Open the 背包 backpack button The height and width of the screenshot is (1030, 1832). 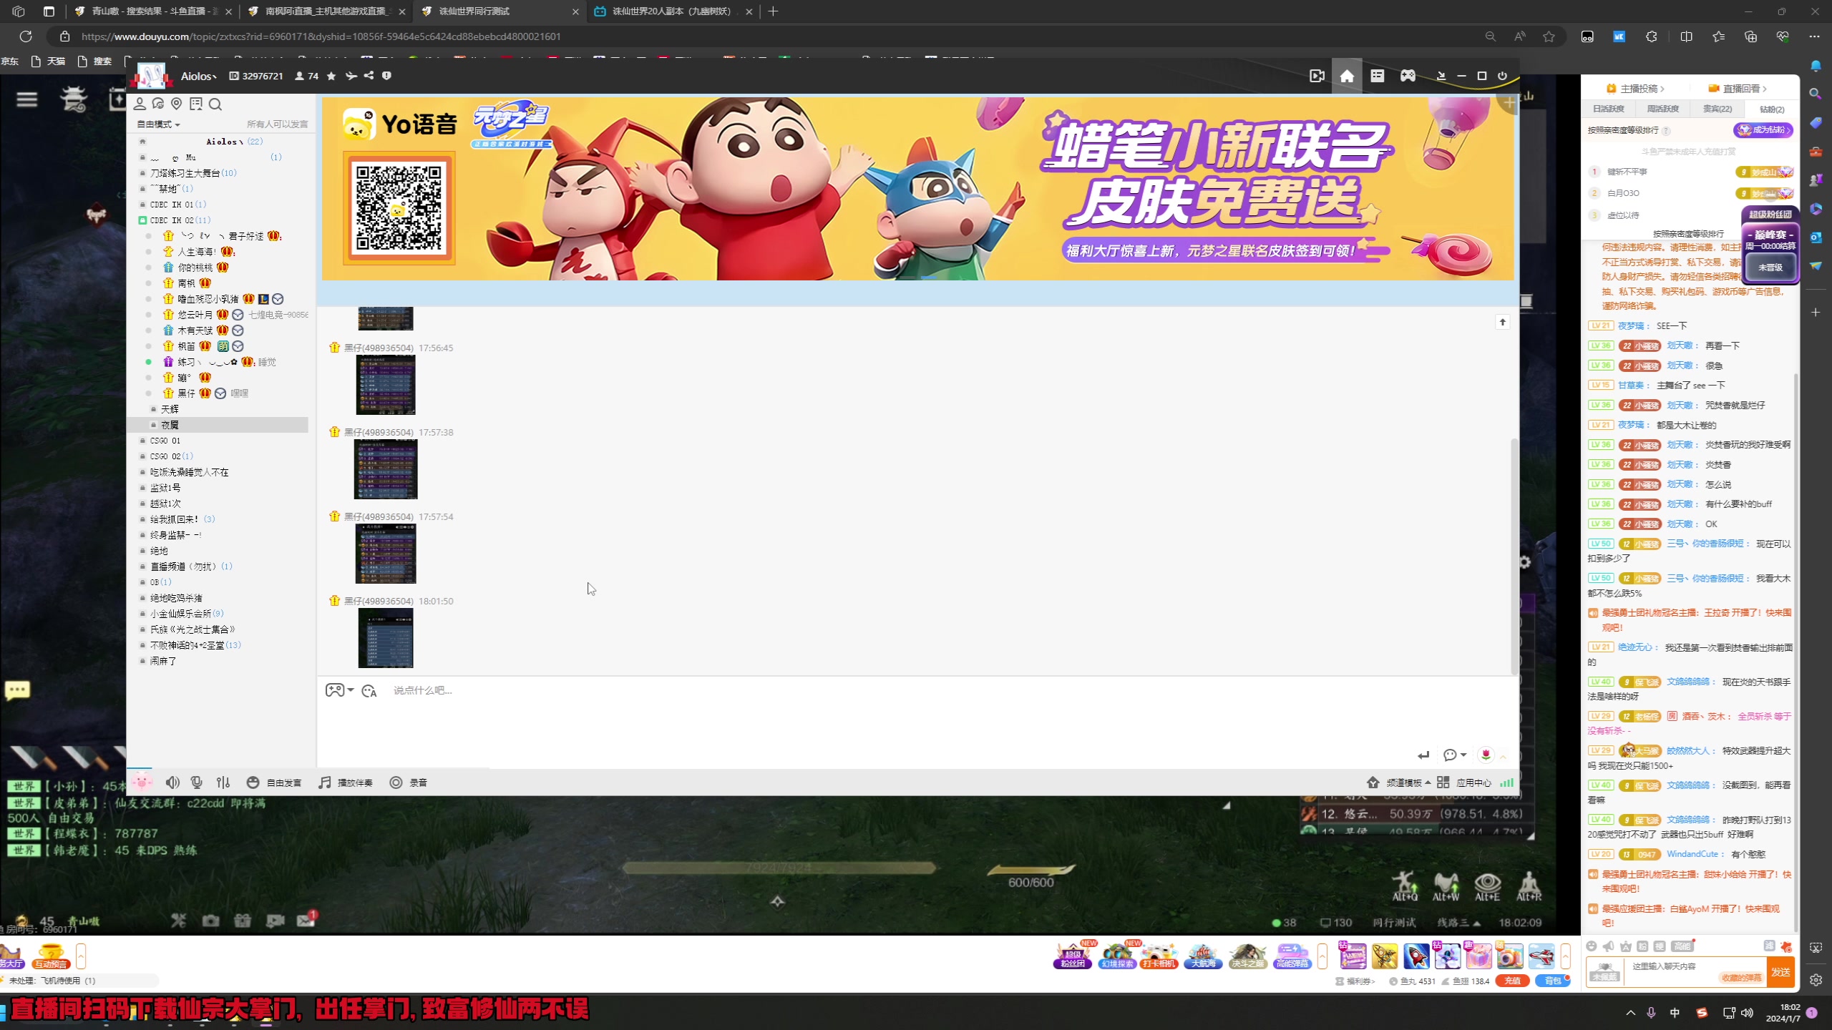pos(1552,981)
